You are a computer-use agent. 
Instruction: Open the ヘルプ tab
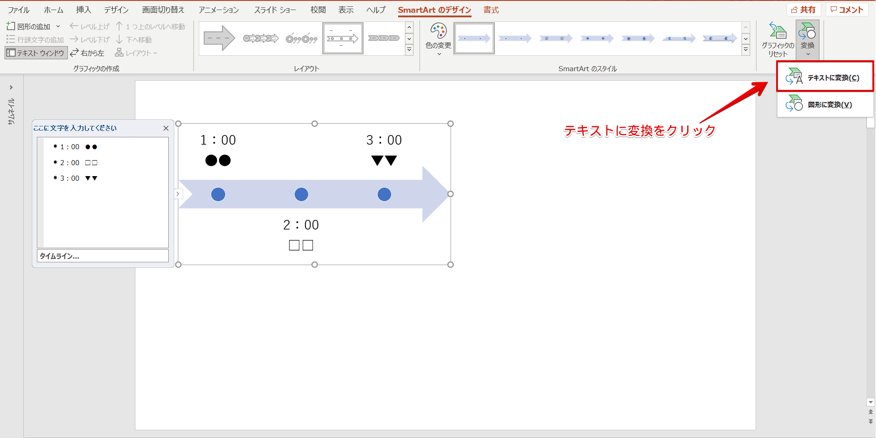376,10
